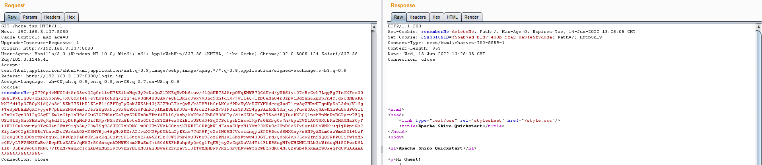
Task: Click the rememberMe=deleteMe Set-Cookie line
Action: (x=511, y=32)
